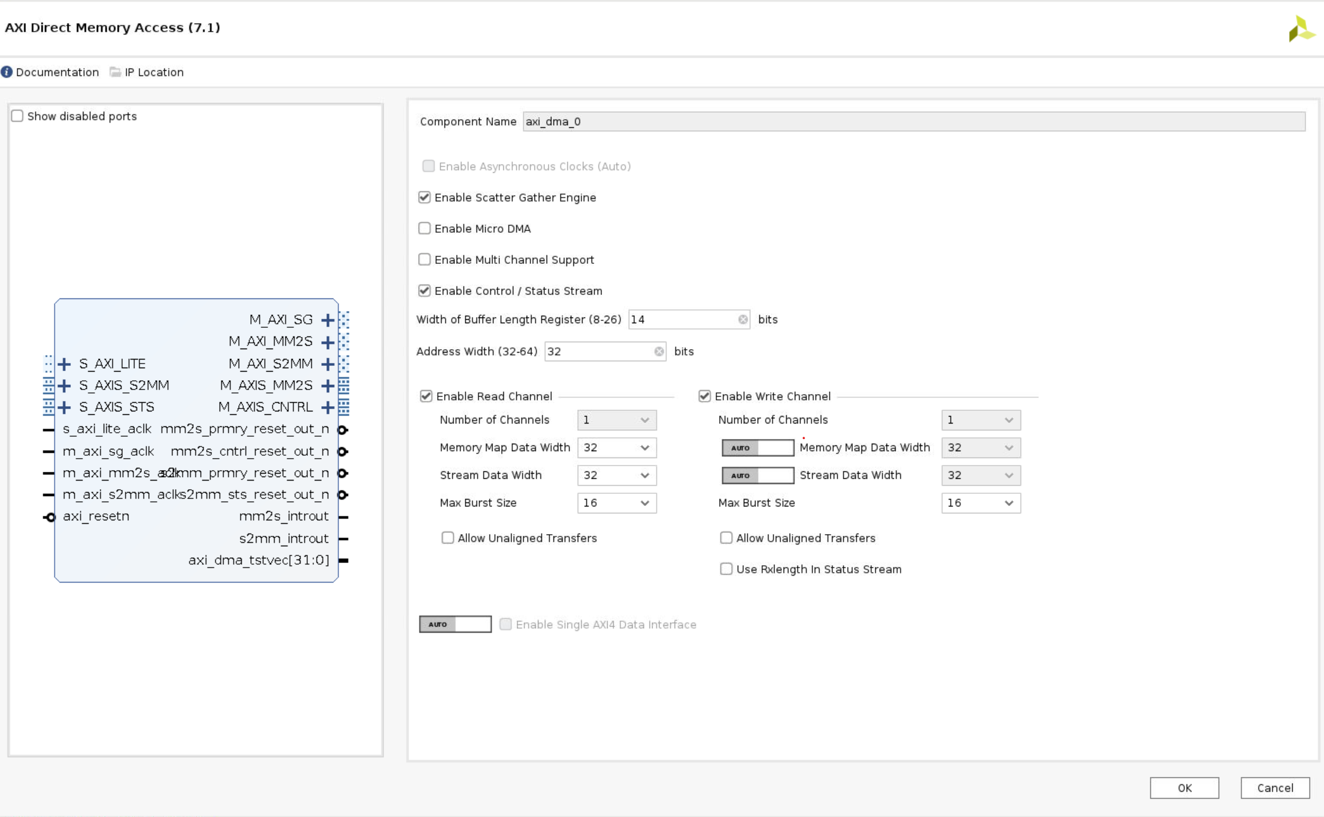
Task: Expand the M_AXIS_CNTRL interface plus icon
Action: pyautogui.click(x=328, y=407)
